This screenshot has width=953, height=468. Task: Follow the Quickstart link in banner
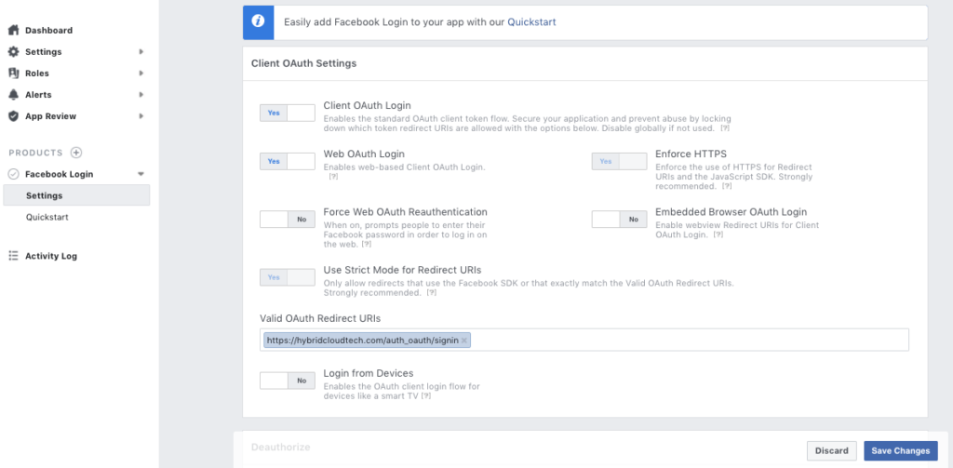click(x=531, y=22)
